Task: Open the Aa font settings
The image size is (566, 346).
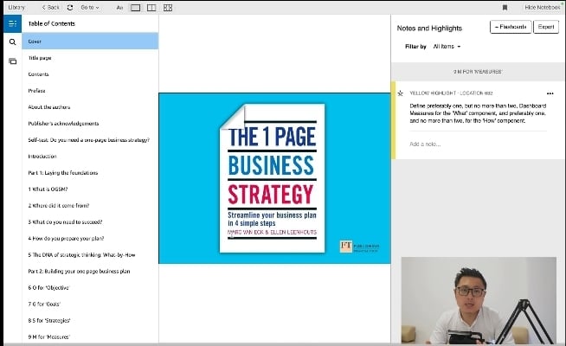Action: click(119, 8)
